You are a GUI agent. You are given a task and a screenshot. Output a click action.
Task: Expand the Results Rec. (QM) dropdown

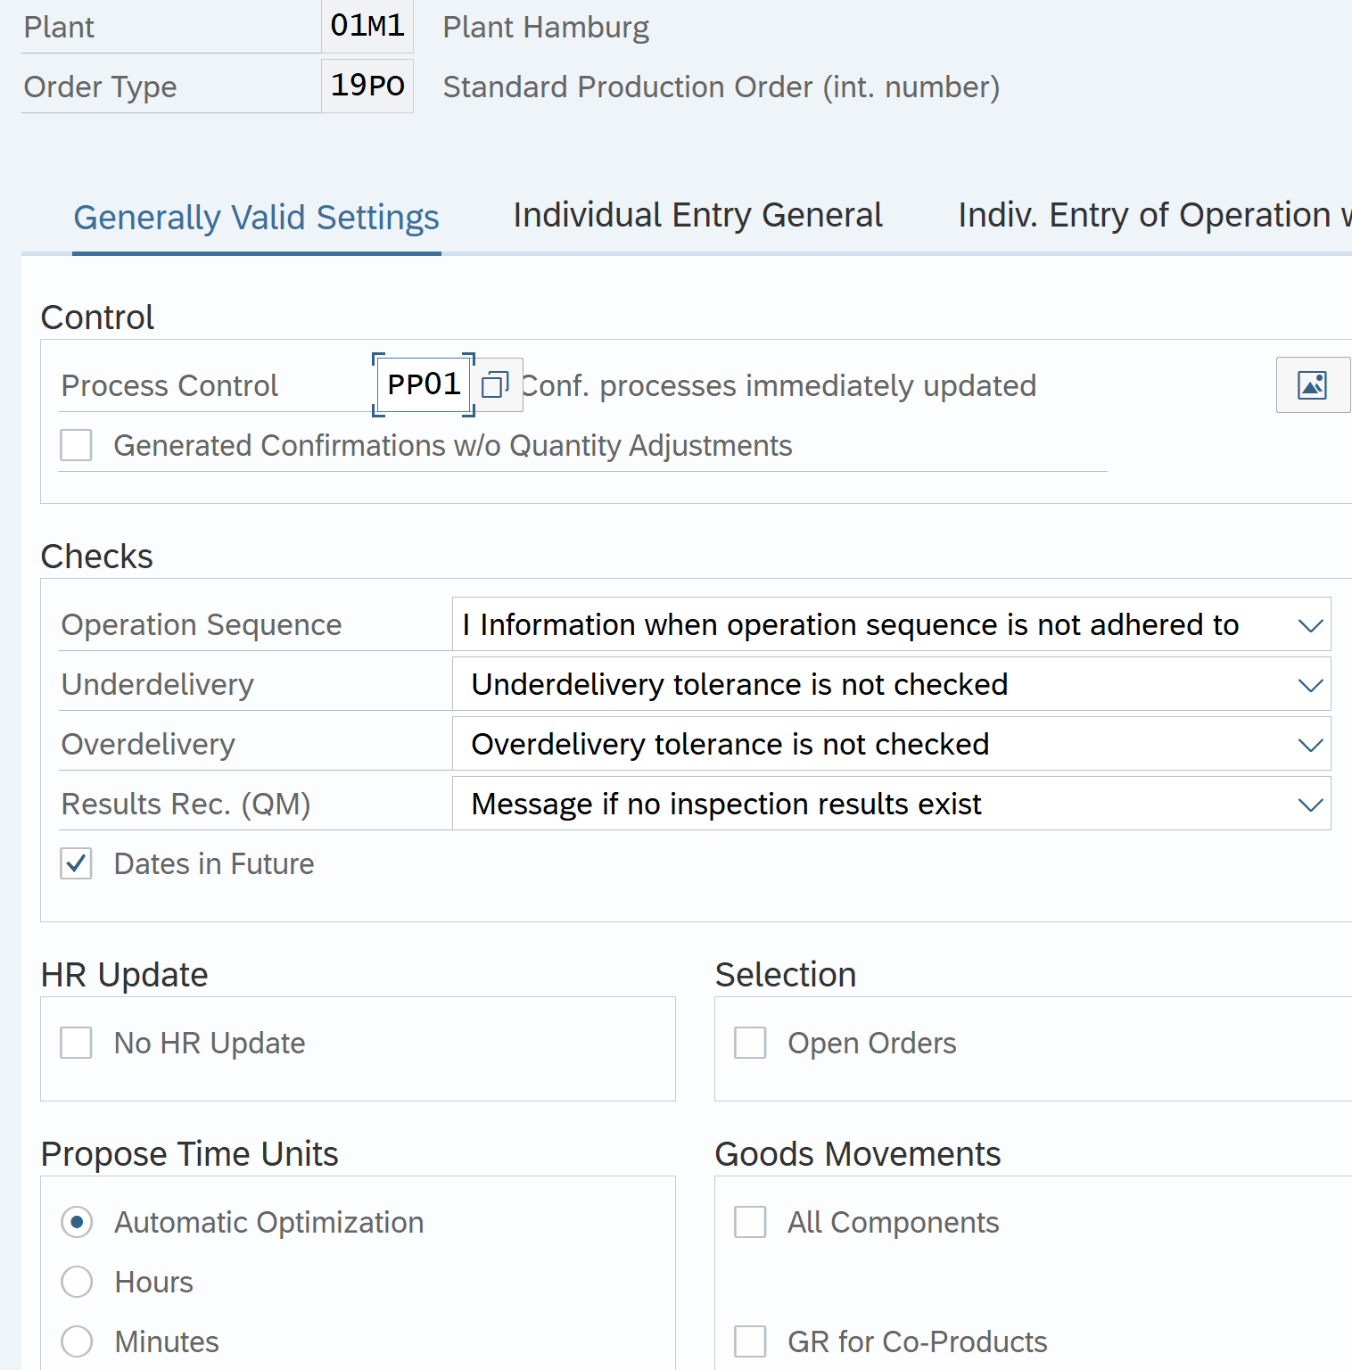pyautogui.click(x=1309, y=805)
